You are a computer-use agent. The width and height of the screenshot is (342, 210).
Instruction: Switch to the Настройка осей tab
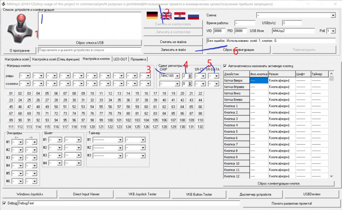17,59
